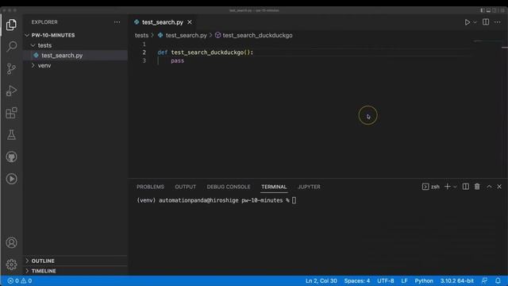Click the code line def test_search_duckduckgo

tap(206, 52)
